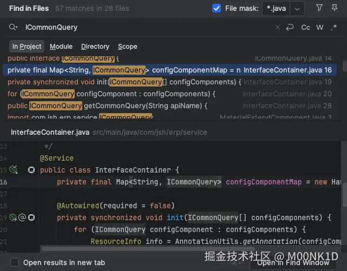Image resolution: width=347 pixels, height=271 pixels.
Task: Switch to the Directory scope tab
Action: coord(95,47)
